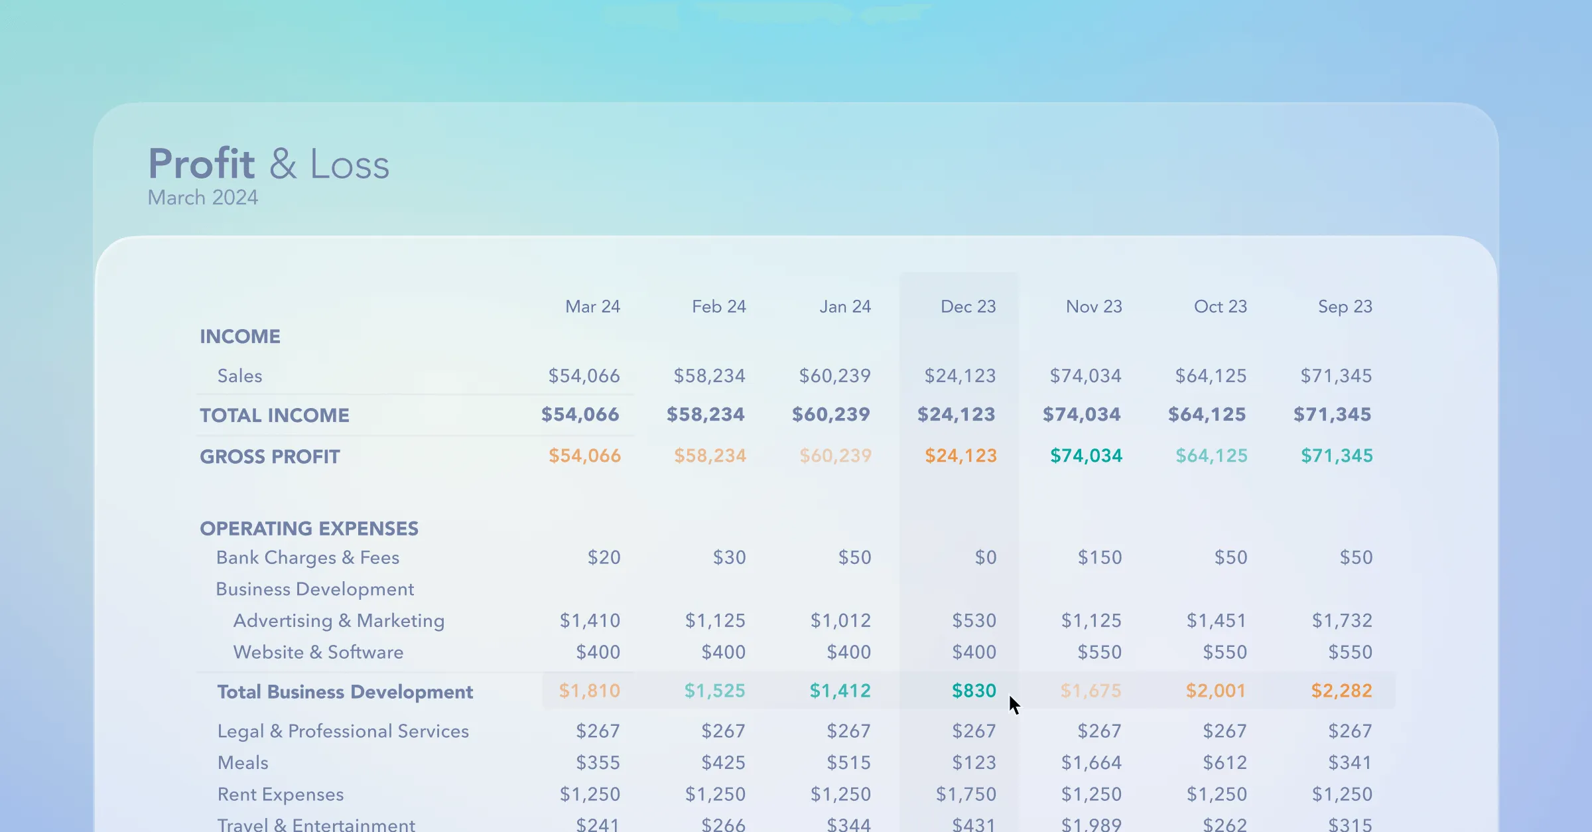The image size is (1592, 832).
Task: Click the Dec 23 column header
Action: click(968, 307)
